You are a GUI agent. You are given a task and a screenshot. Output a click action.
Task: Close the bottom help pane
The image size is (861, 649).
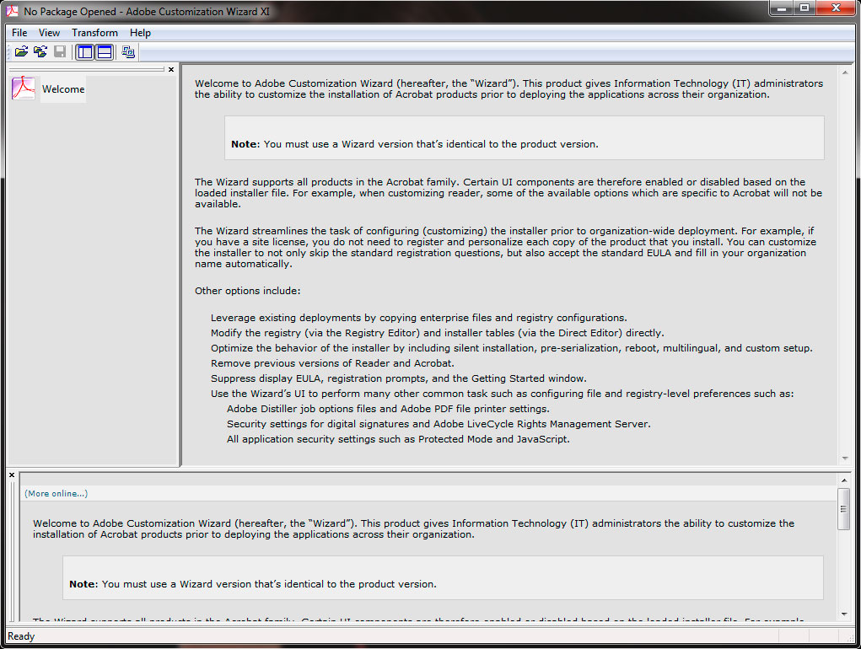[12, 475]
